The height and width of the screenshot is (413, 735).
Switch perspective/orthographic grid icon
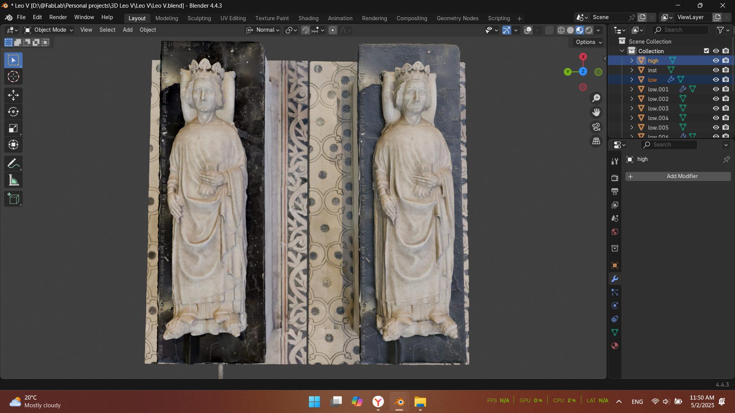coord(596,141)
